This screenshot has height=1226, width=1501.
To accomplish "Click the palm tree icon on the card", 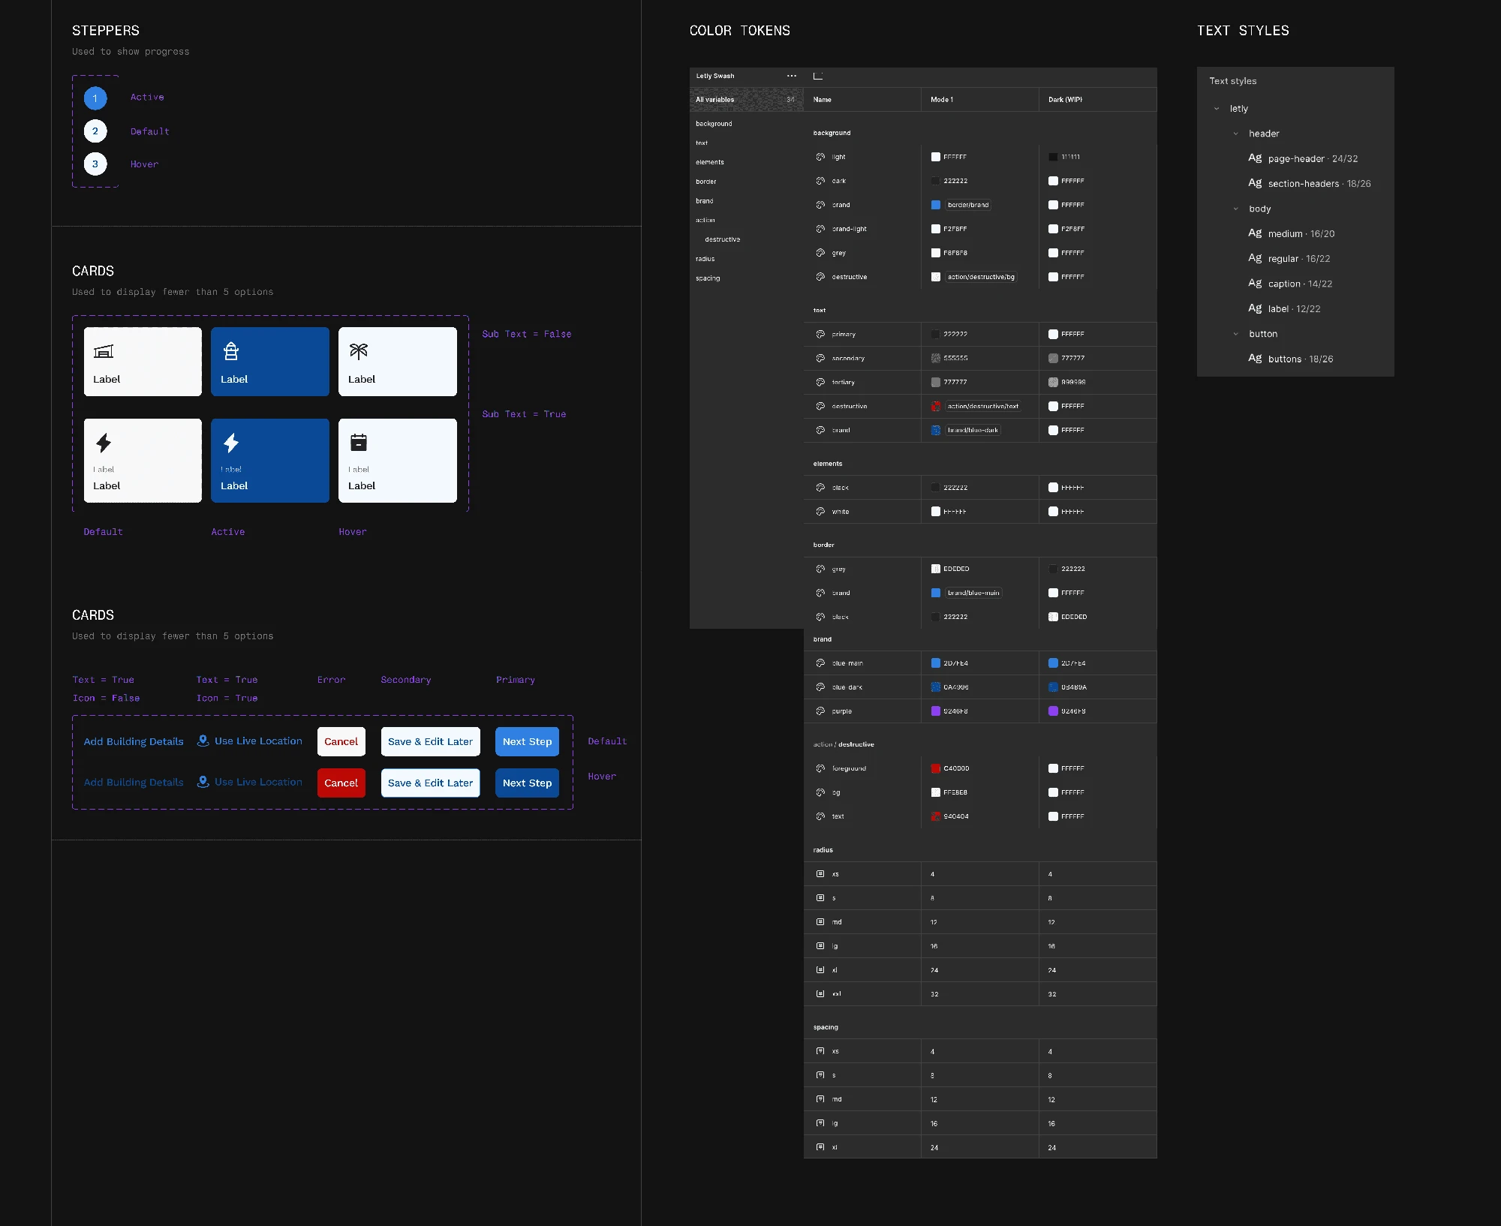I will coord(359,351).
